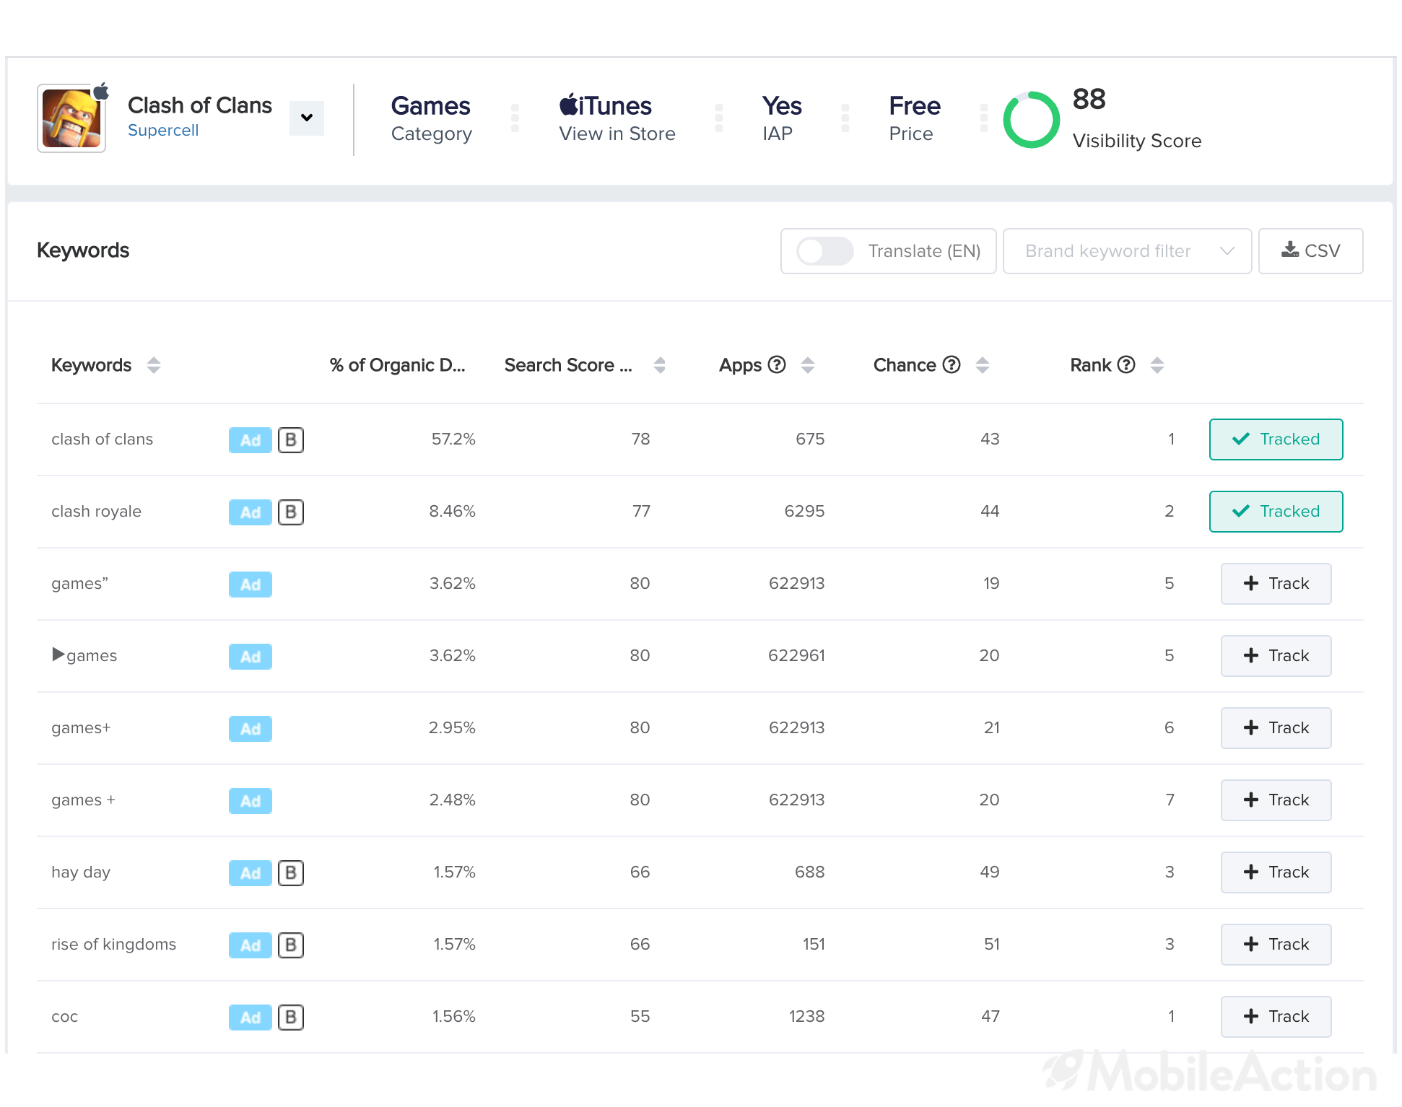Sort by Rank column arrows
Screen dimensions: 1402x1107
click(1157, 365)
